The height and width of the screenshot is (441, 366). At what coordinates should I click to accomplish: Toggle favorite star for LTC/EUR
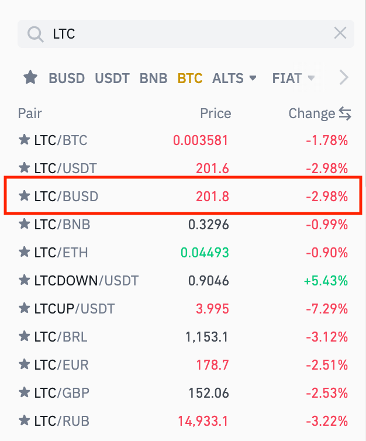click(x=25, y=364)
